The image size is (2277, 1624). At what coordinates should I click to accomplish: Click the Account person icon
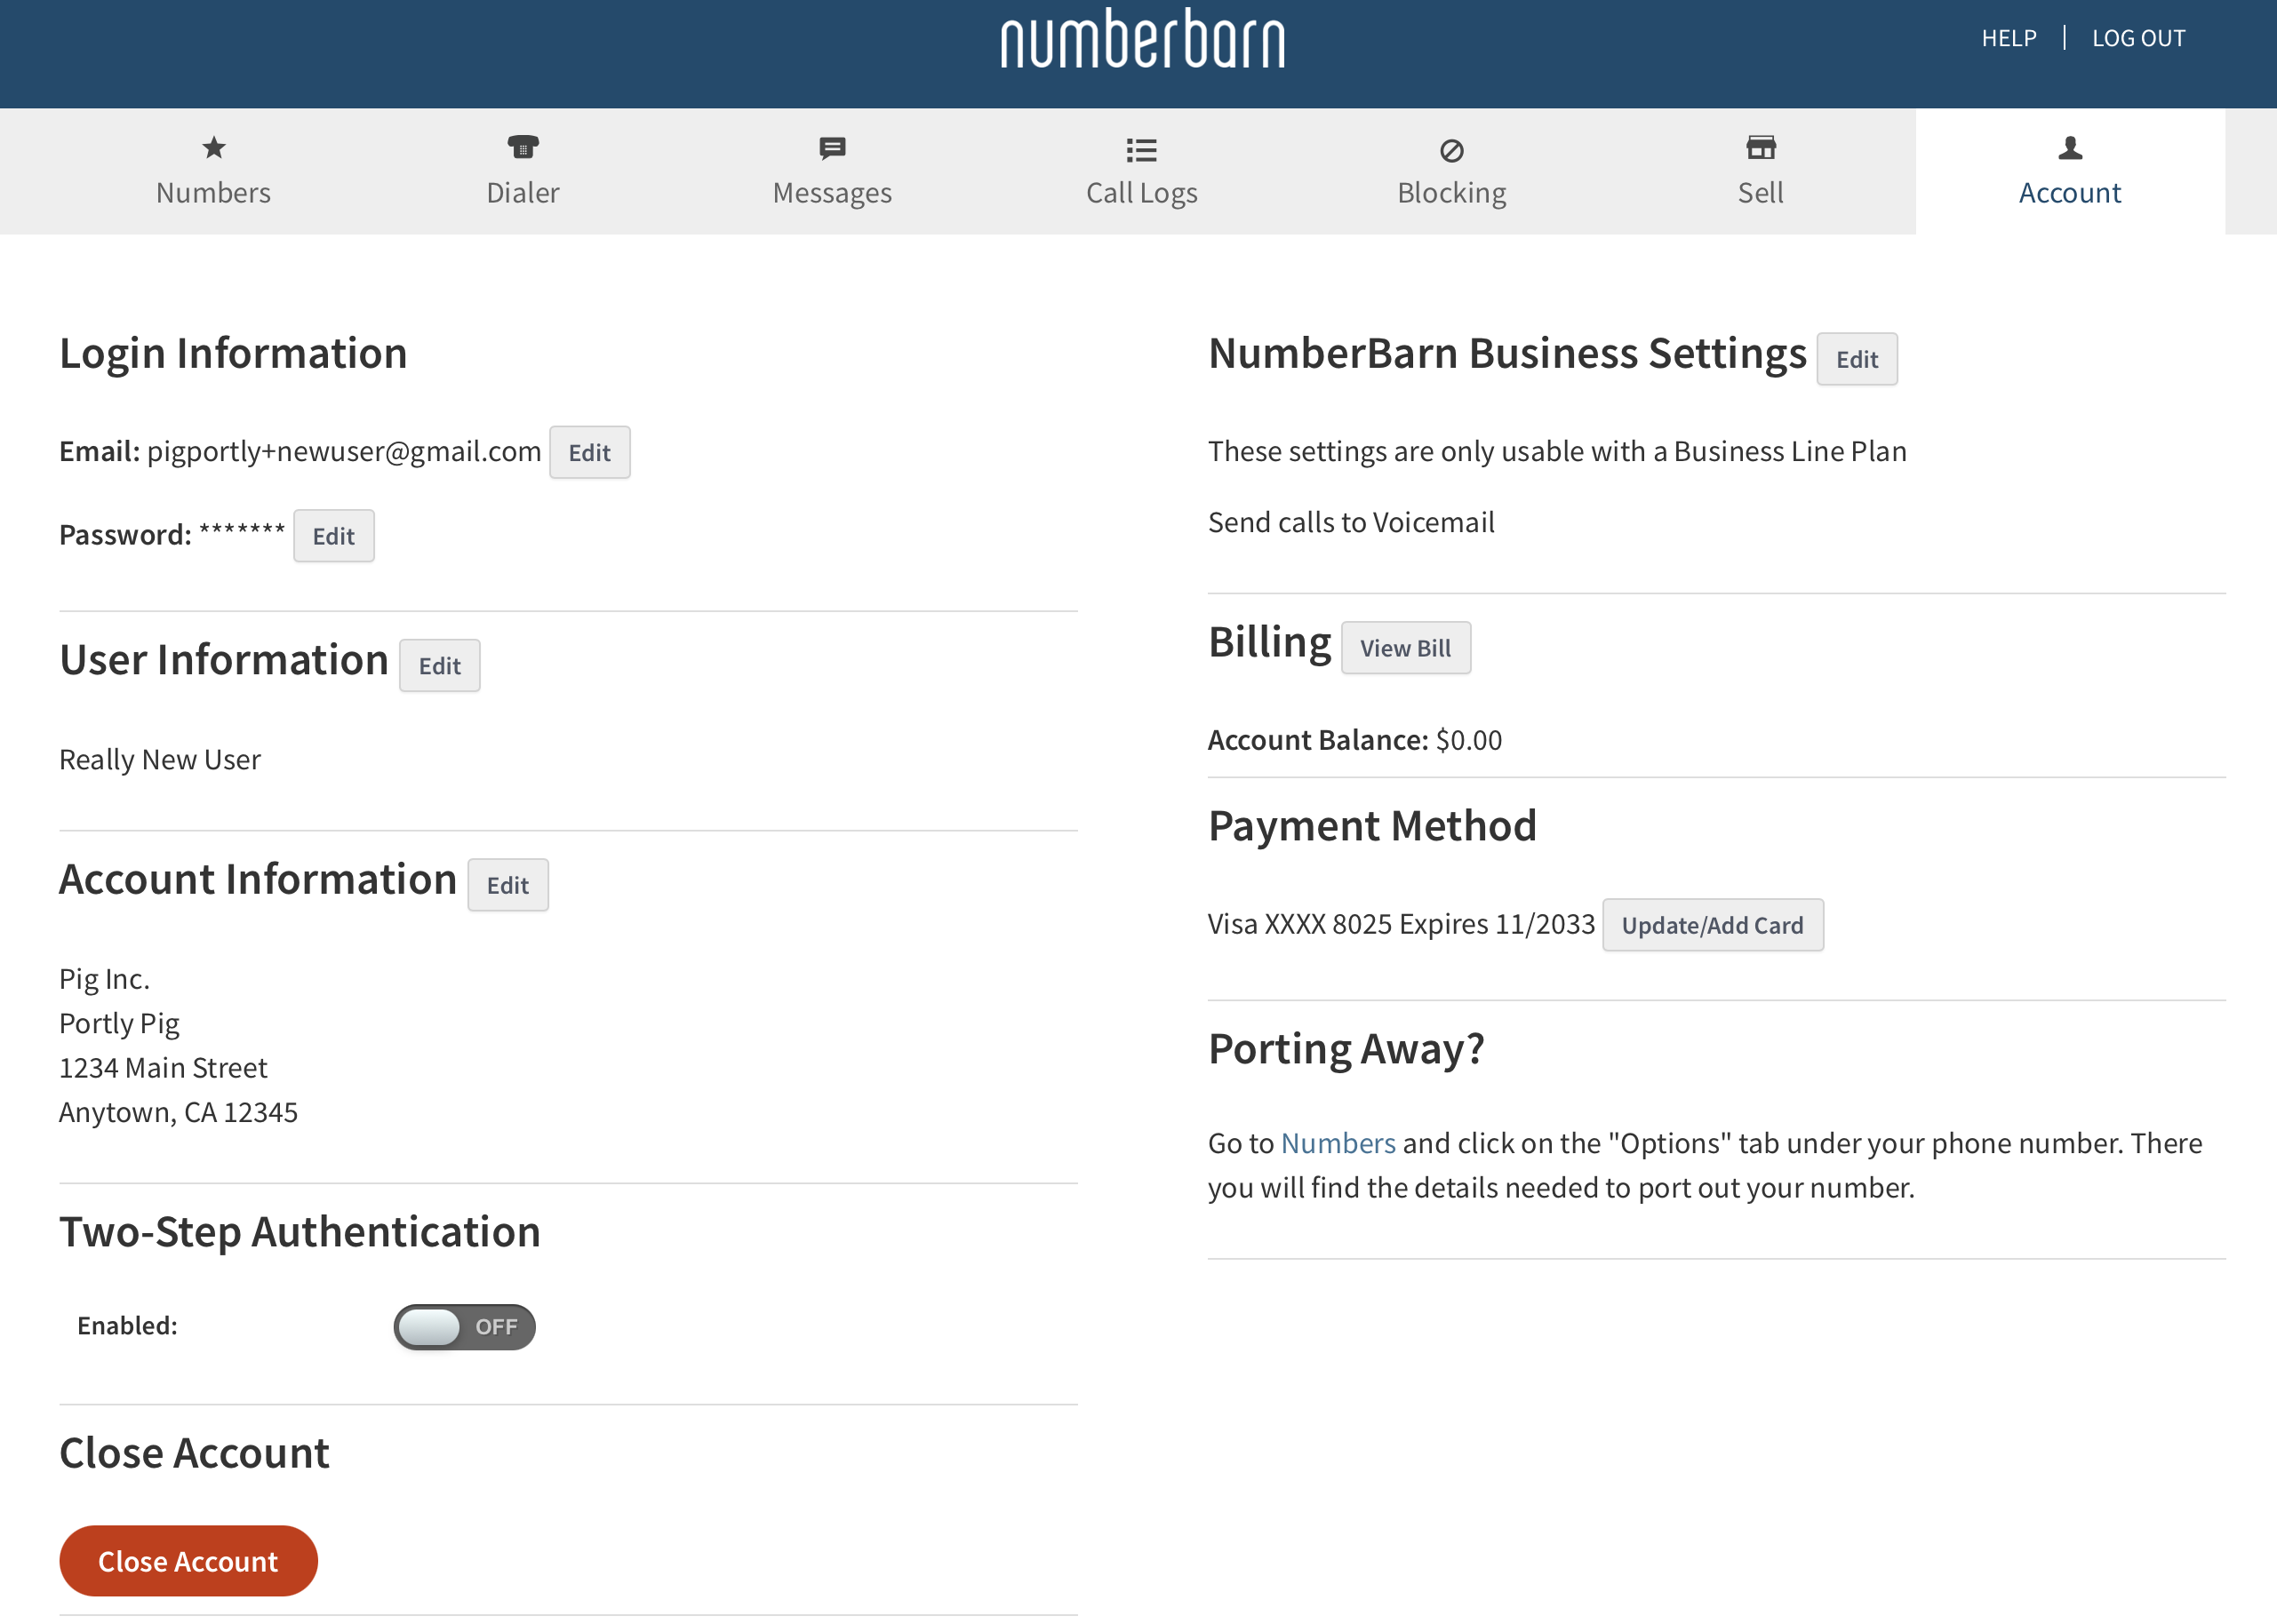2070,148
